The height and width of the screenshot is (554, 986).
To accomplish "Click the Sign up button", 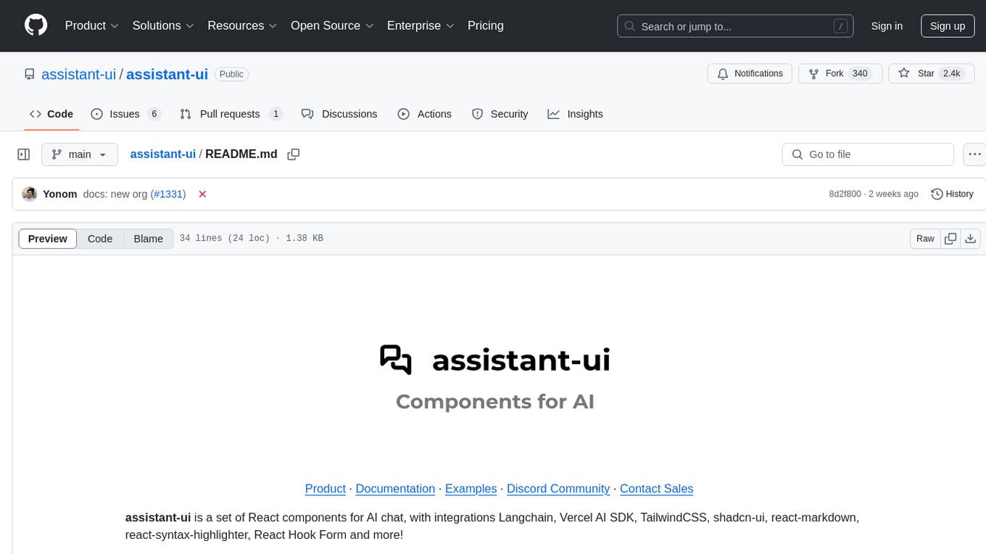I will 948,26.
